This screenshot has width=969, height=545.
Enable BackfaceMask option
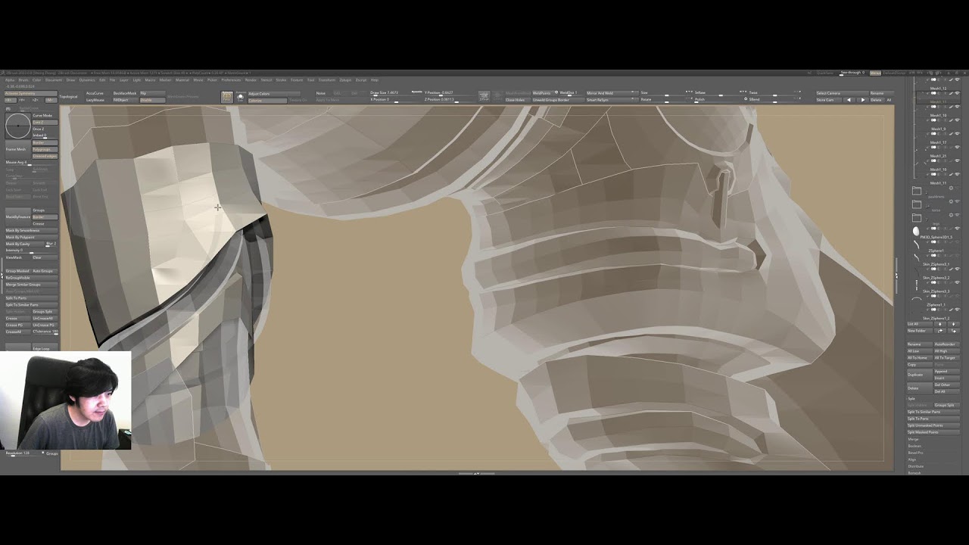pyautogui.click(x=125, y=93)
